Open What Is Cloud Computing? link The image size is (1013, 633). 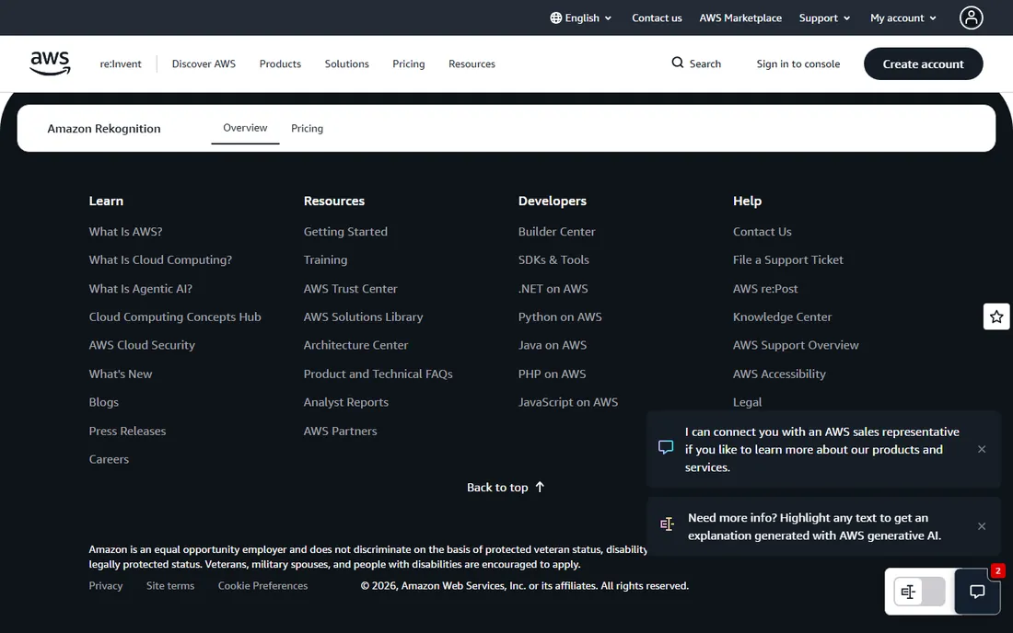click(x=160, y=259)
